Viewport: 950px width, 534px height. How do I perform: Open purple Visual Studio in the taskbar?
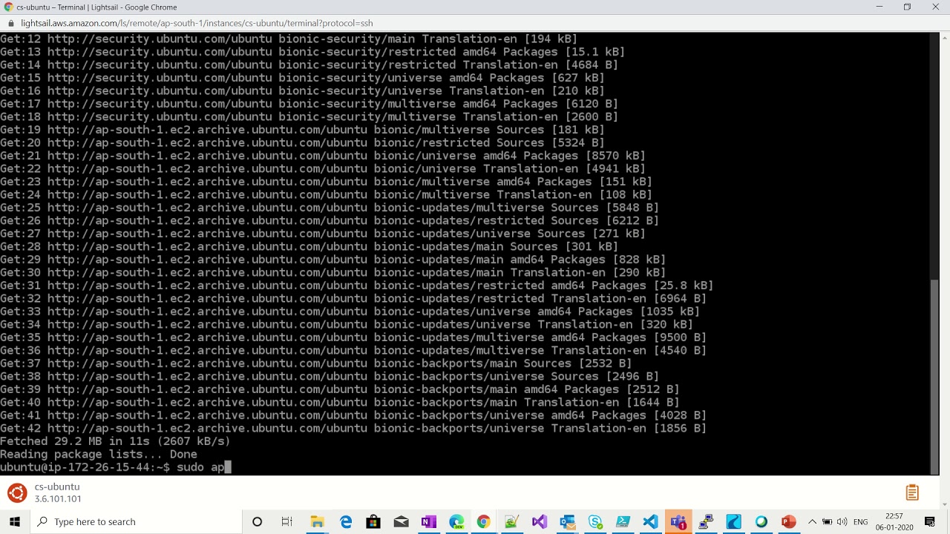point(540,522)
